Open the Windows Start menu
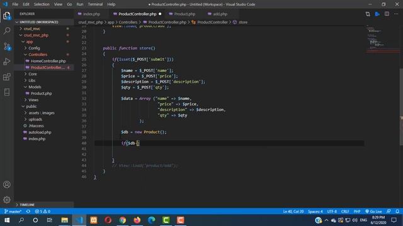The width and height of the screenshot is (403, 226). point(7,220)
